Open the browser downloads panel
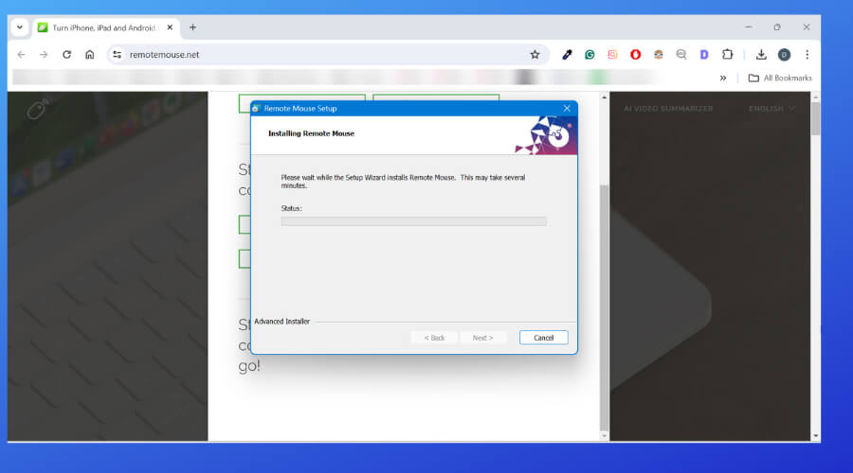This screenshot has height=473, width=853. tap(761, 54)
